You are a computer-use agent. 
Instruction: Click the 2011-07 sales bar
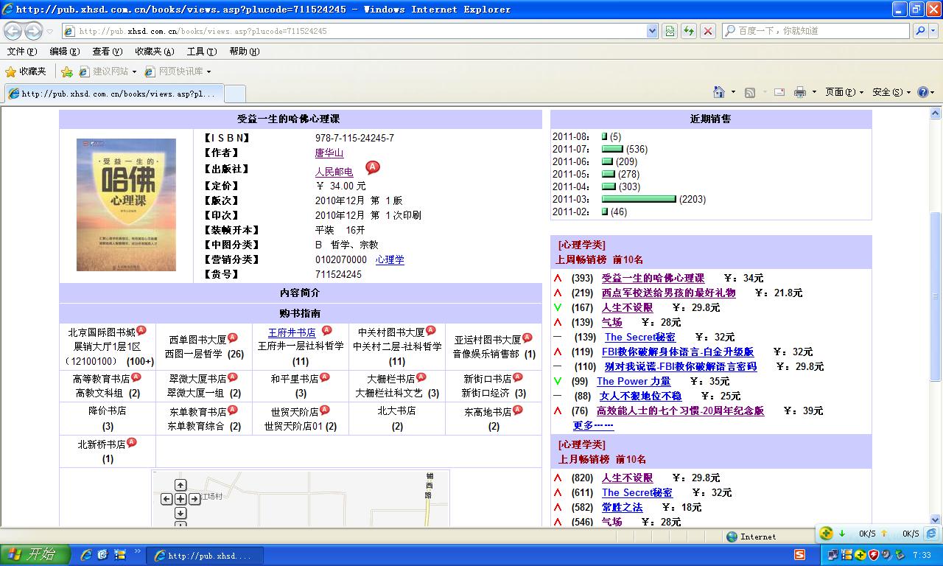[612, 149]
